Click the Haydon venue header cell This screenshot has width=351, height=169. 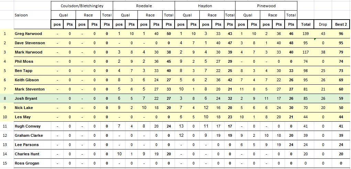pyautogui.click(x=205, y=6)
